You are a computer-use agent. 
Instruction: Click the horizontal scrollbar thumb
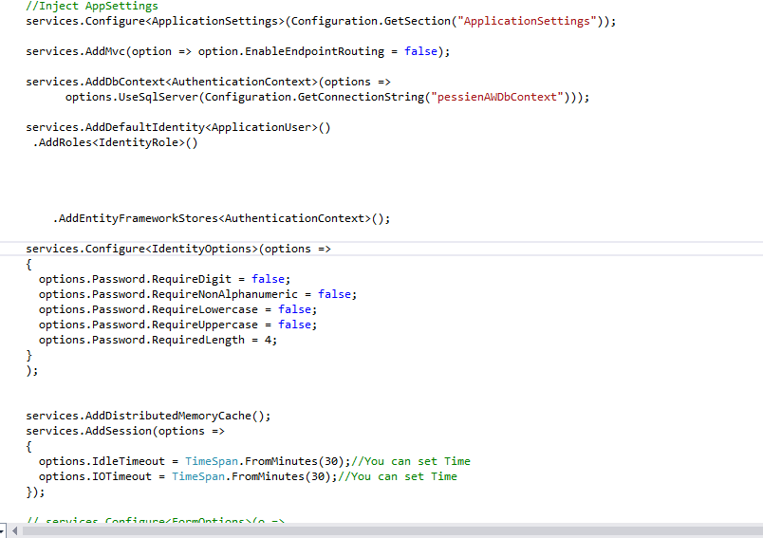[x=380, y=531]
